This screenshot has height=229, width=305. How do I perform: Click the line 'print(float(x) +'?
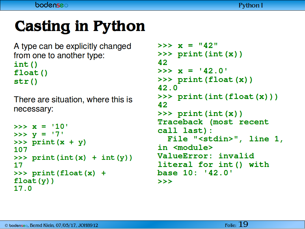tap(60, 173)
